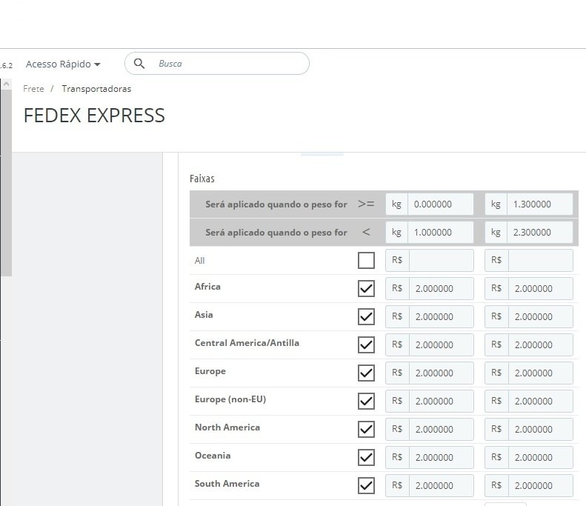The image size is (586, 506).
Task: Click the Faixas section label
Action: (202, 179)
